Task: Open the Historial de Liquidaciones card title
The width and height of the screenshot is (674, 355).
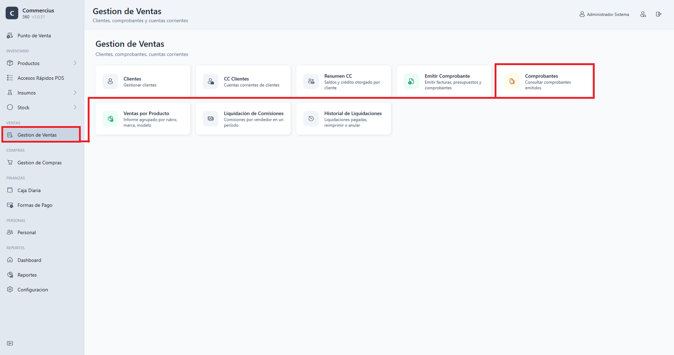Action: pyautogui.click(x=353, y=114)
